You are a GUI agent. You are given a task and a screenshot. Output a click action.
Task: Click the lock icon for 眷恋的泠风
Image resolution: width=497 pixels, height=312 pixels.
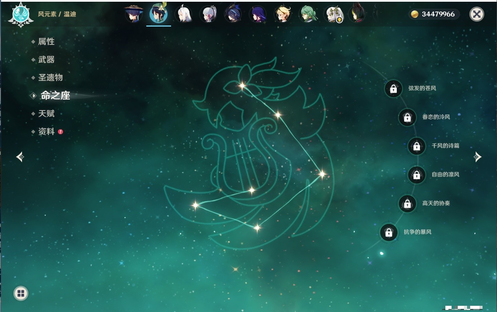[x=408, y=118]
